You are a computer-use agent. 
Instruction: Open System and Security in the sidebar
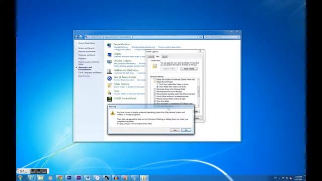point(87,48)
